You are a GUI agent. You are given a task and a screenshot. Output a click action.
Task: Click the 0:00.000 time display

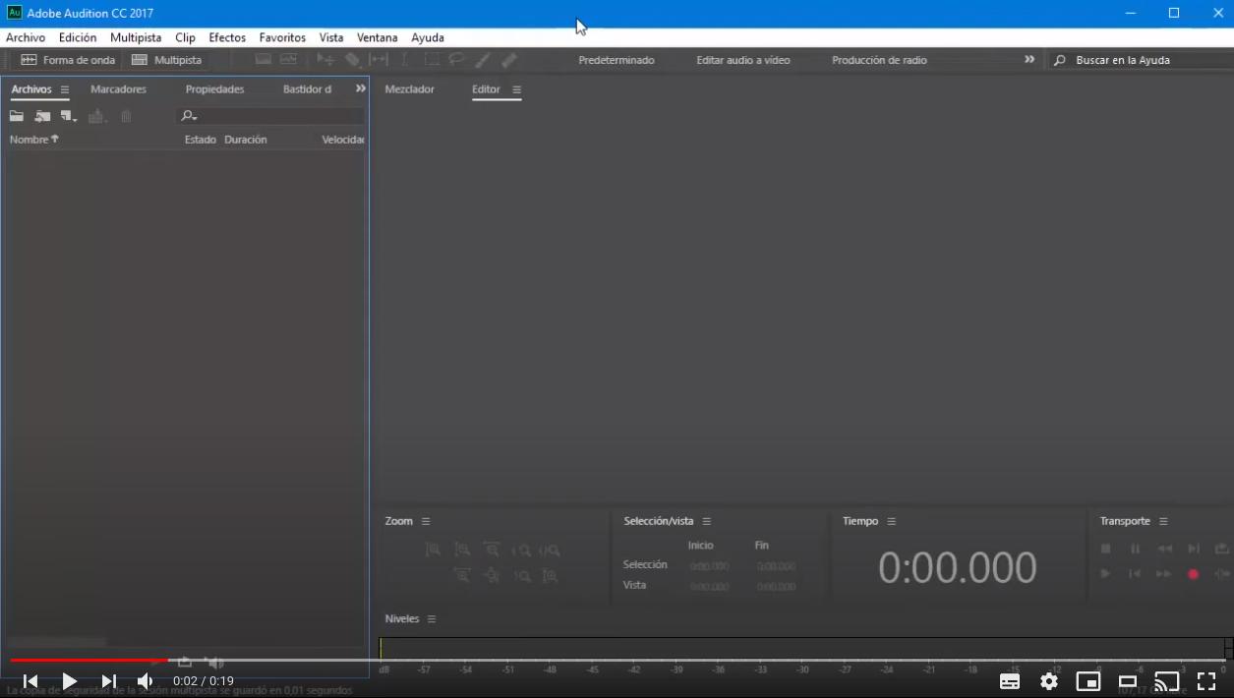coord(958,568)
